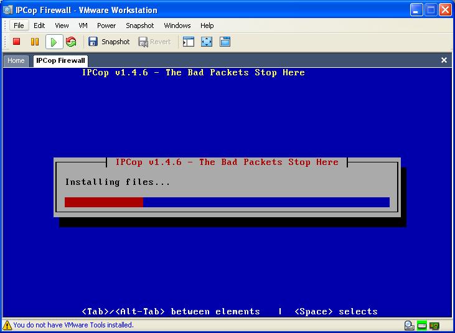Click the green Power On play button
Viewport: 455px width, 333px height.
click(x=54, y=42)
